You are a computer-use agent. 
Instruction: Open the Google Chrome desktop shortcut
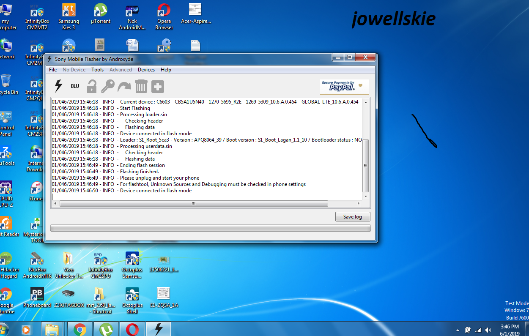6,300
